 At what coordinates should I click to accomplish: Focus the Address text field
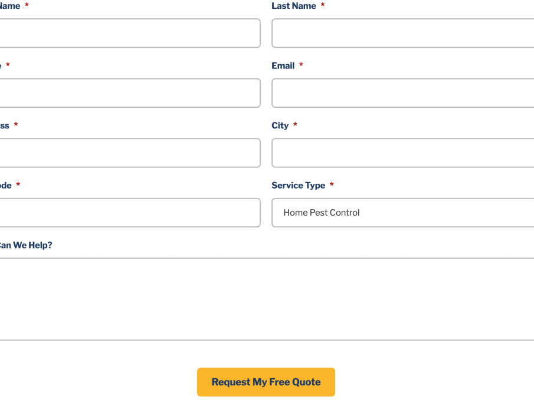pos(130,153)
